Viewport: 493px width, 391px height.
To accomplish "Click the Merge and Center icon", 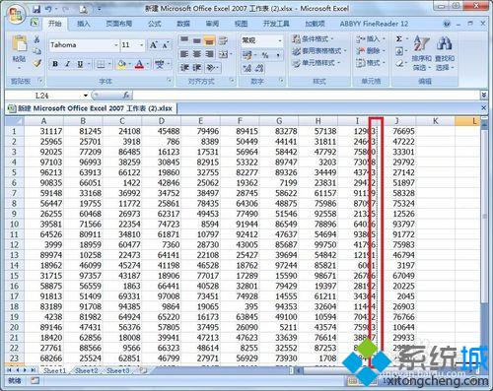I will [223, 54].
